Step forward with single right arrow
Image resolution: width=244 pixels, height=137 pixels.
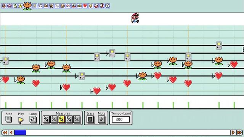(233, 132)
